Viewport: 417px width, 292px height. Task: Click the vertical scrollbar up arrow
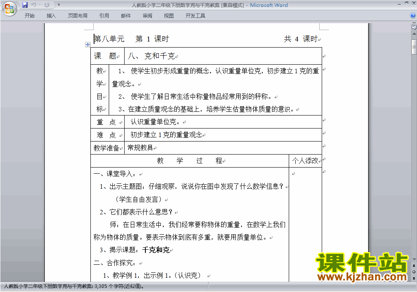point(414,34)
